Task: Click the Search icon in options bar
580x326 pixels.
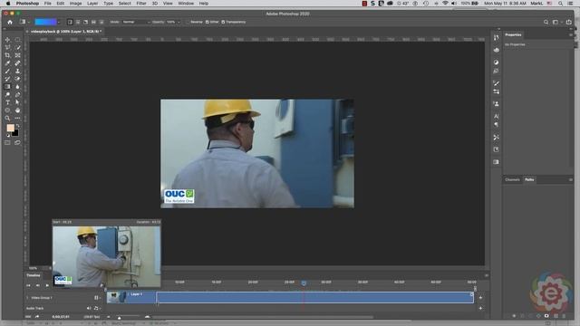Action: coord(546,22)
